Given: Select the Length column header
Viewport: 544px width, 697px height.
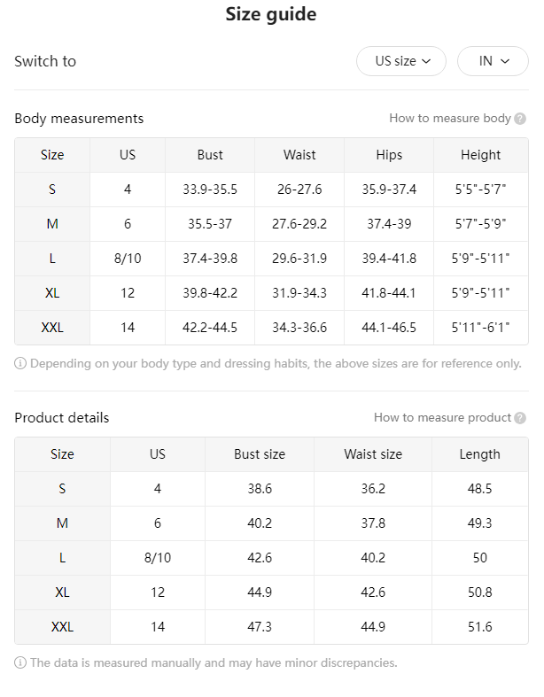Looking at the screenshot, I should (479, 454).
